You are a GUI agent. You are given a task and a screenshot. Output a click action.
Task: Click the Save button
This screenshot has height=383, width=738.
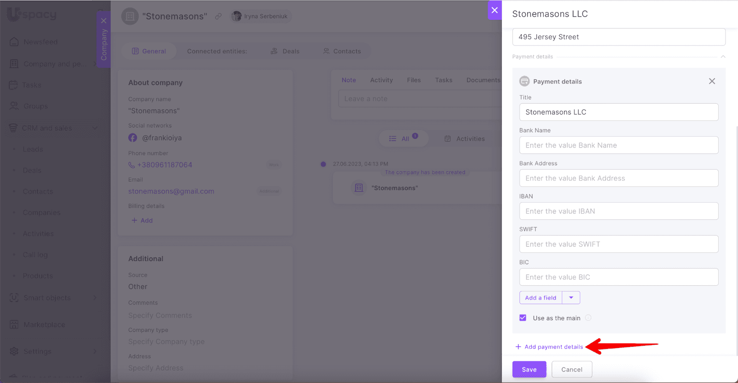click(529, 370)
